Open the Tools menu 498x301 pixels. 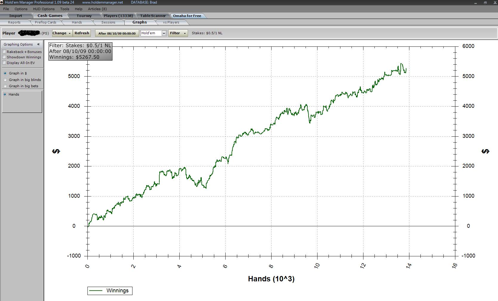tap(65, 9)
